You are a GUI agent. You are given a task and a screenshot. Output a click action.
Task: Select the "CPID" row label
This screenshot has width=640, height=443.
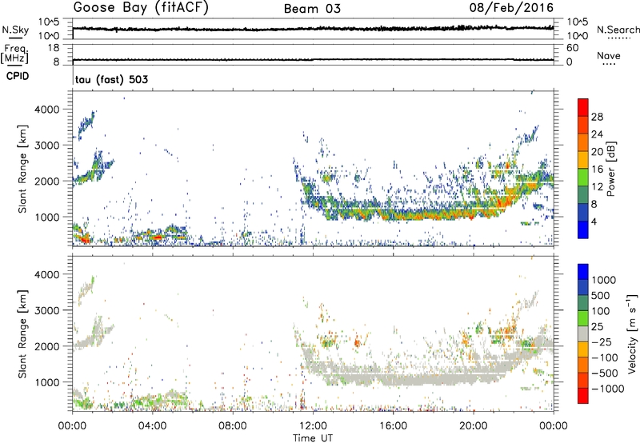click(x=18, y=76)
